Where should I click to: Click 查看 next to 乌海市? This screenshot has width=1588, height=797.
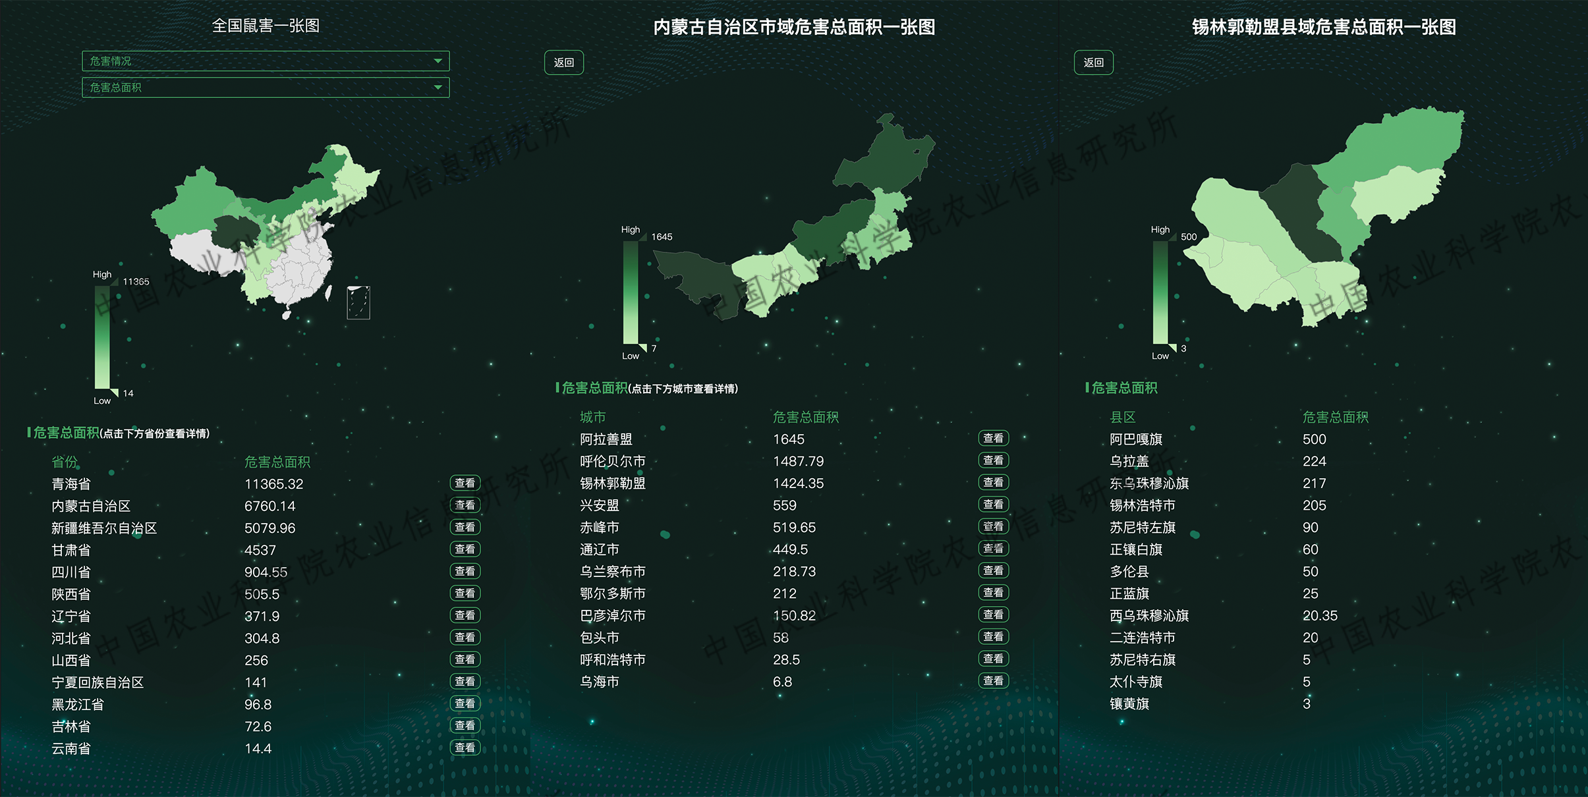(993, 680)
